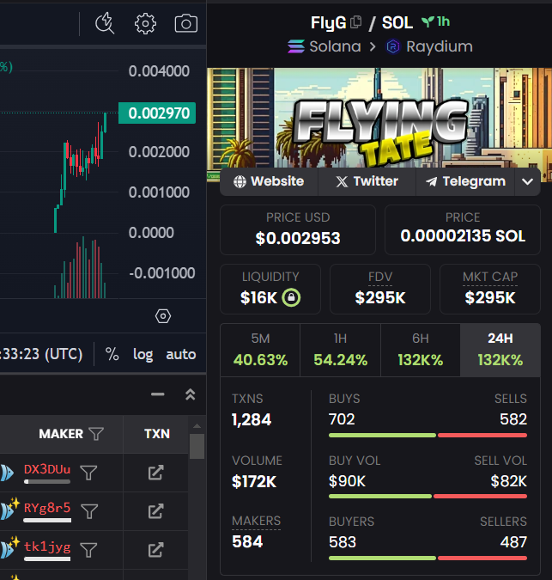
Task: Click the PRICE USD $0.002953 box
Action: tap(298, 229)
